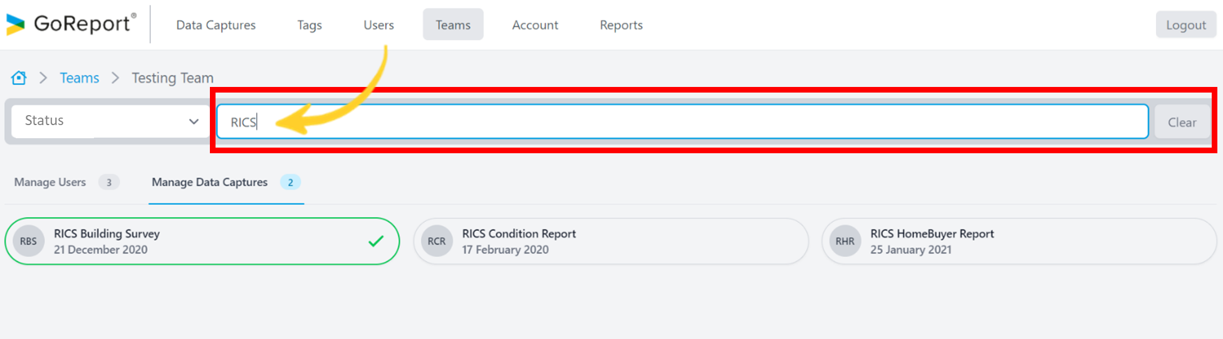Image resolution: width=1223 pixels, height=339 pixels.
Task: Open the home breadcrumb icon
Action: [19, 78]
